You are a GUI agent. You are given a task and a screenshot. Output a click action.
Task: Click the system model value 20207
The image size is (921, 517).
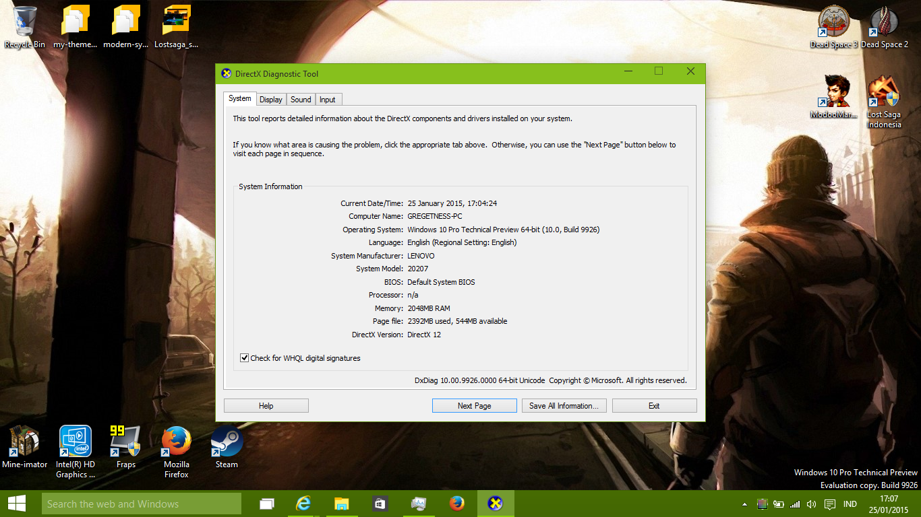point(418,269)
